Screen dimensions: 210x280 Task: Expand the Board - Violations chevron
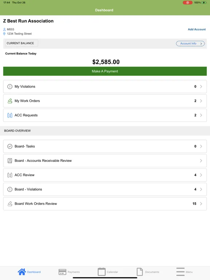click(201, 189)
